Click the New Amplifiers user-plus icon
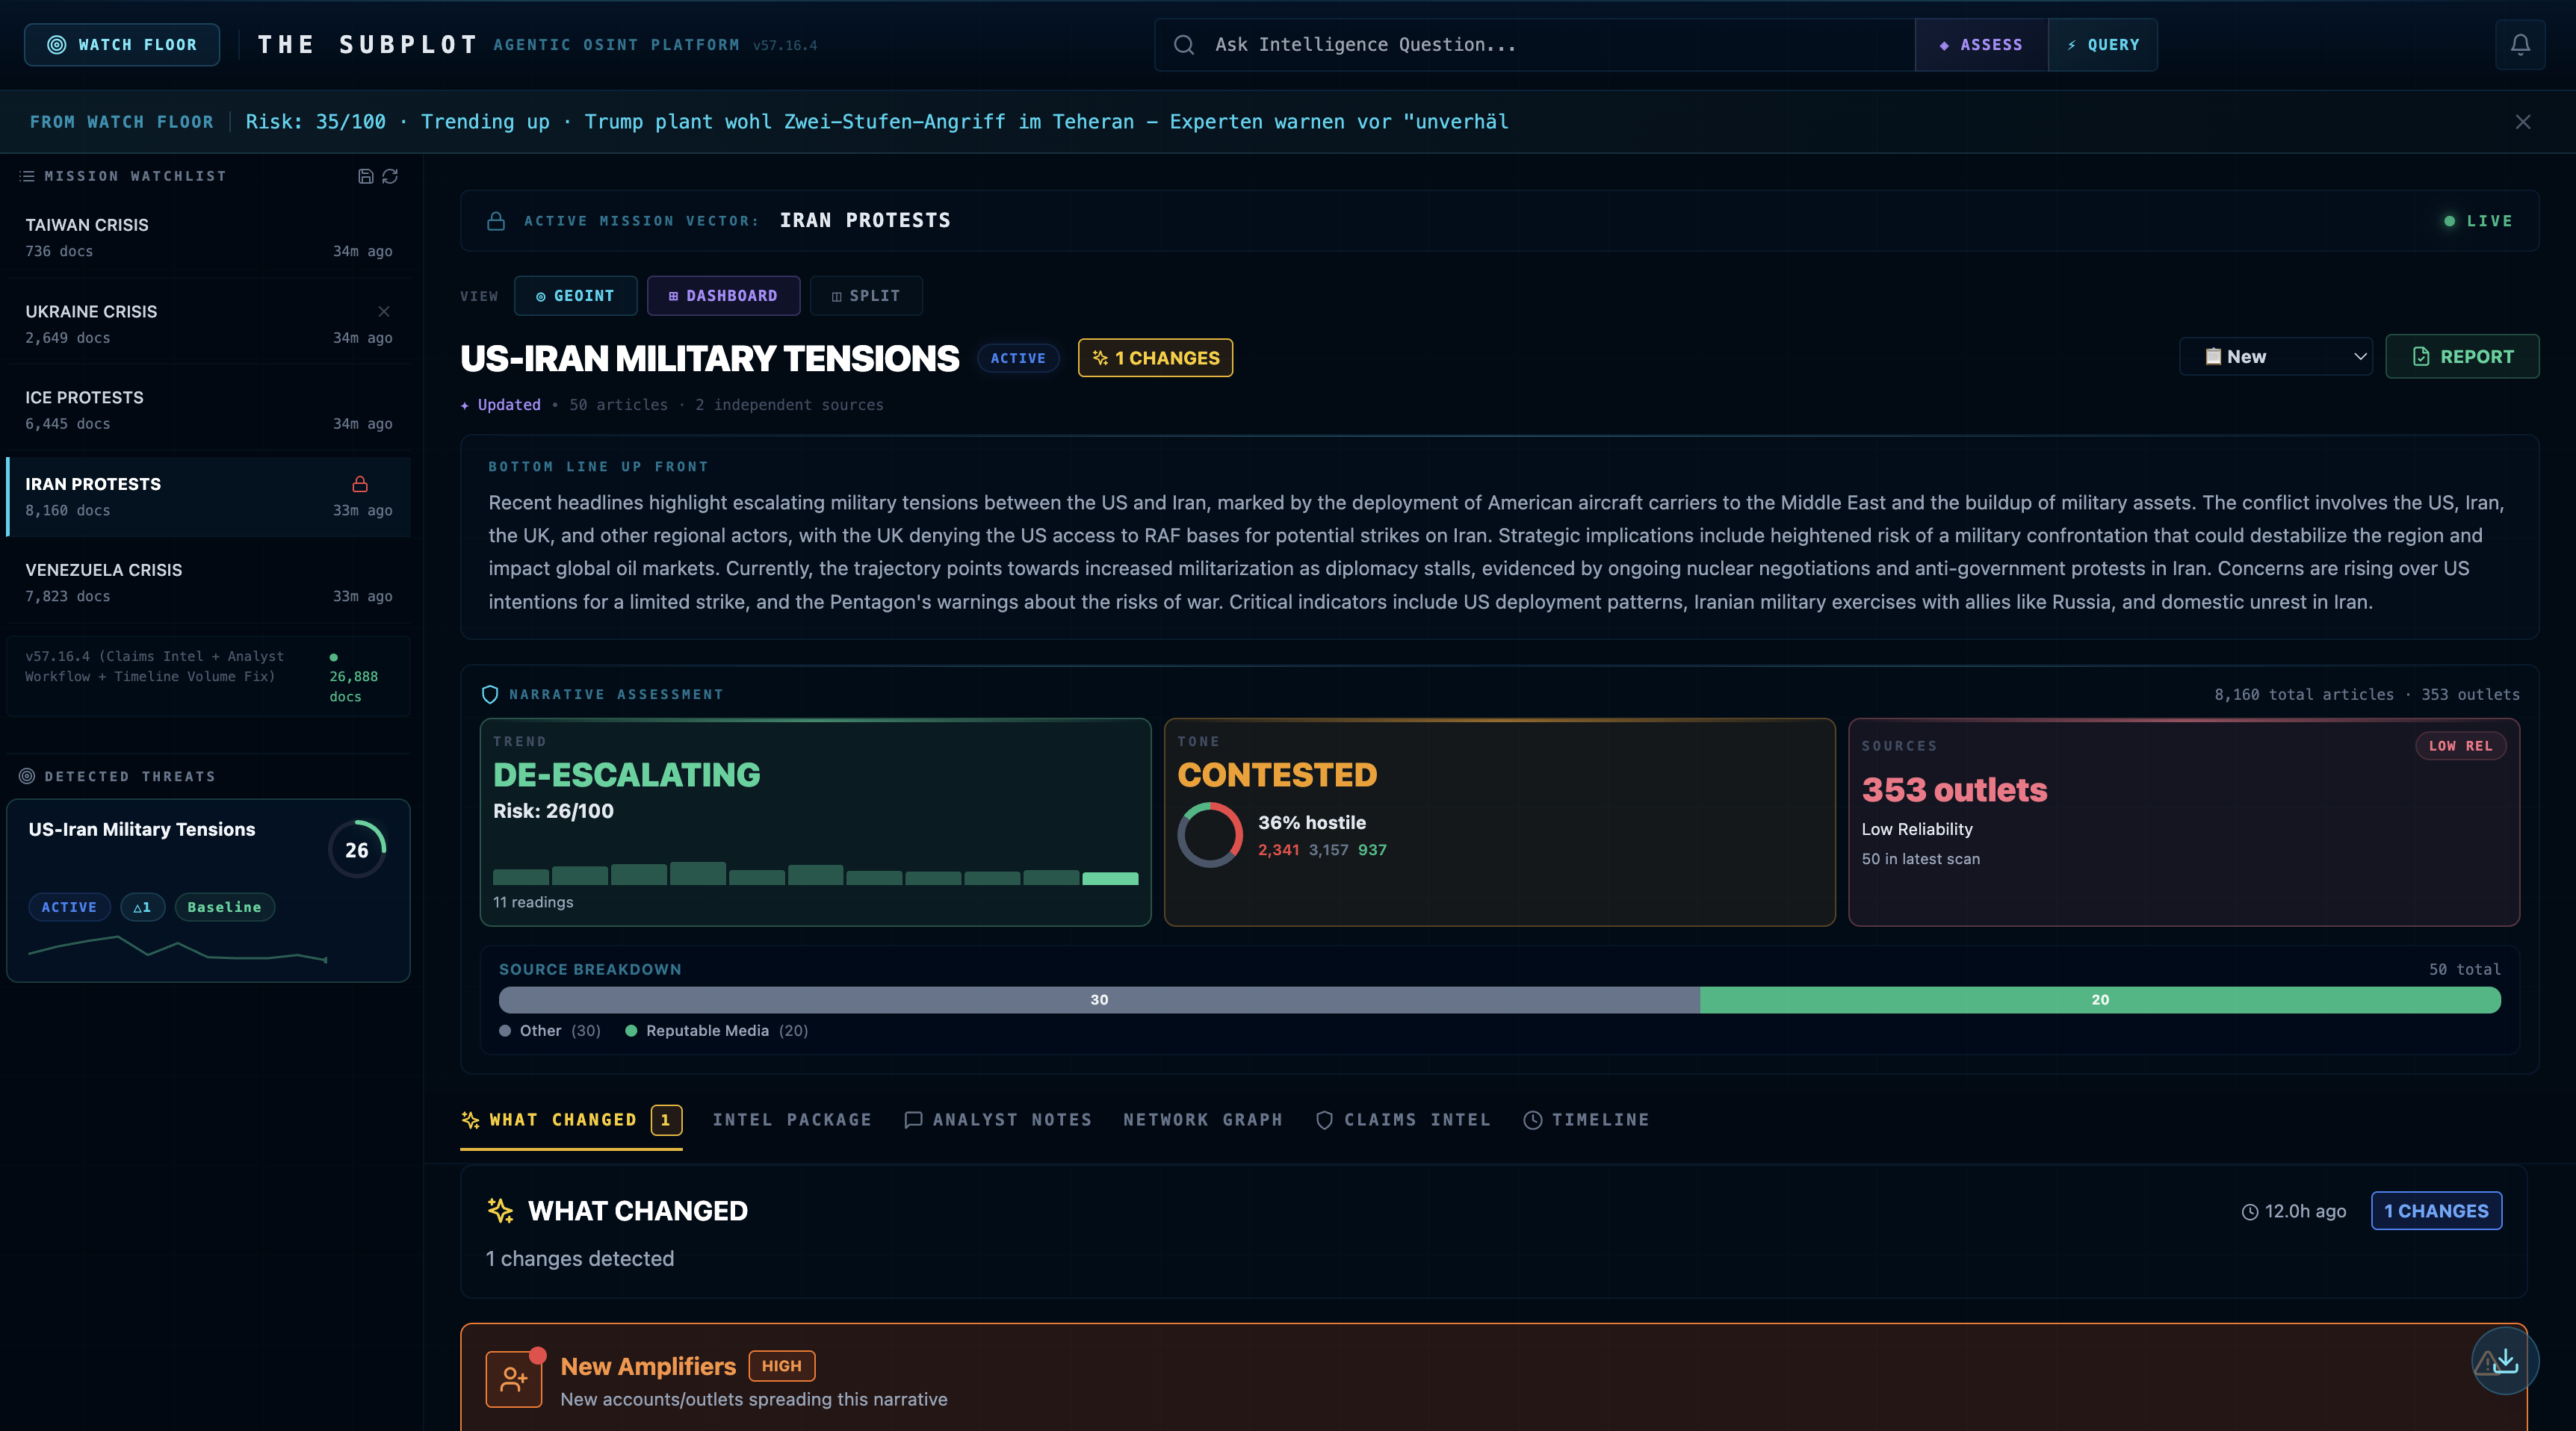Viewport: 2576px width, 1431px height. (514, 1379)
